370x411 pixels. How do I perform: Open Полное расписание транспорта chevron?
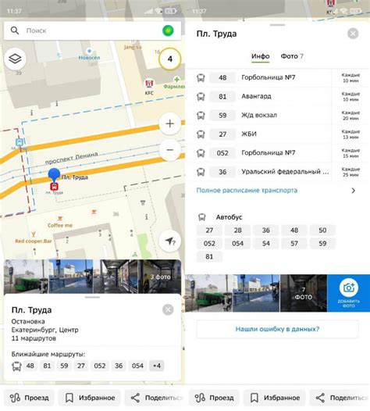[354, 191]
